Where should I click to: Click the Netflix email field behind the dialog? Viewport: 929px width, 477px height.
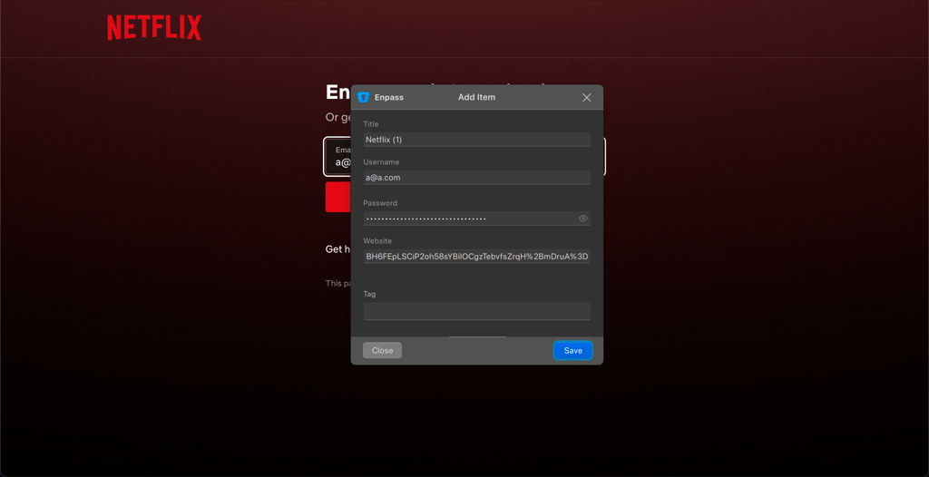[337, 157]
